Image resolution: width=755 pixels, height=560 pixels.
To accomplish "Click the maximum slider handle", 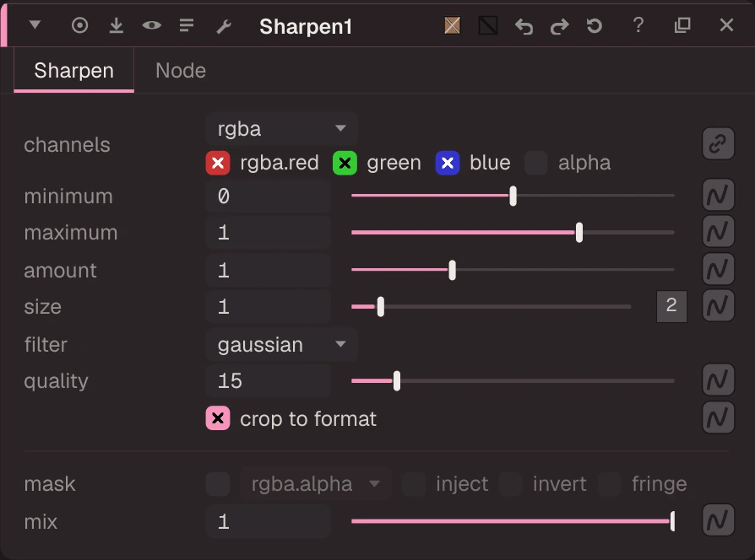I will [x=579, y=233].
